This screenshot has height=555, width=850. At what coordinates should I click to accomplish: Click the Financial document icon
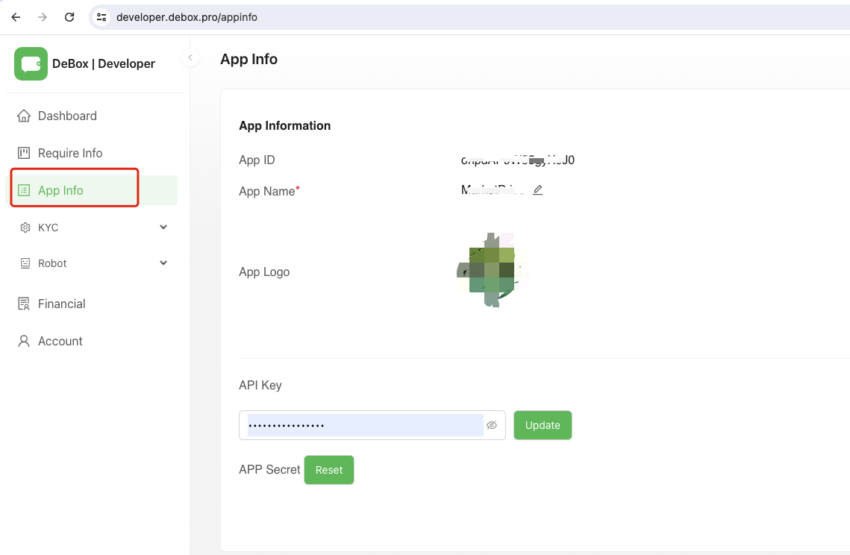[24, 304]
